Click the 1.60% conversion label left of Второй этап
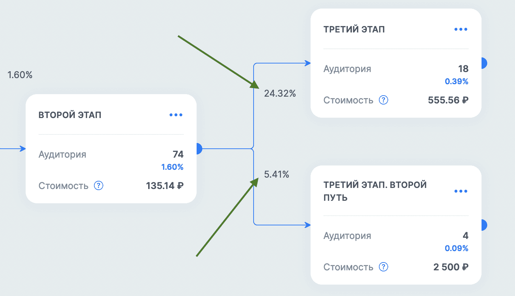 pyautogui.click(x=20, y=75)
